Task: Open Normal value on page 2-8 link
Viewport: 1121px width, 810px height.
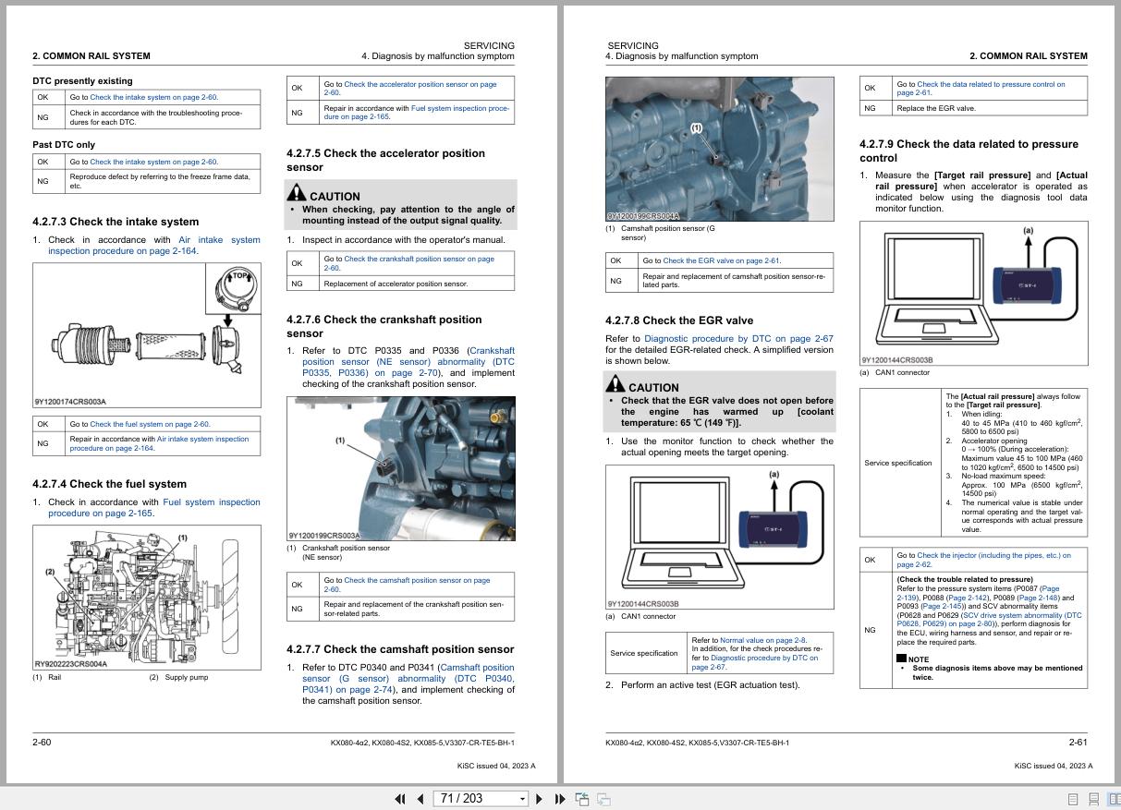Action: tap(762, 639)
